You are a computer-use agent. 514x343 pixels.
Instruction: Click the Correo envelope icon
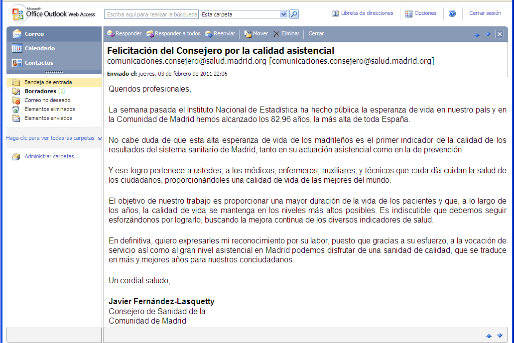[x=17, y=34]
